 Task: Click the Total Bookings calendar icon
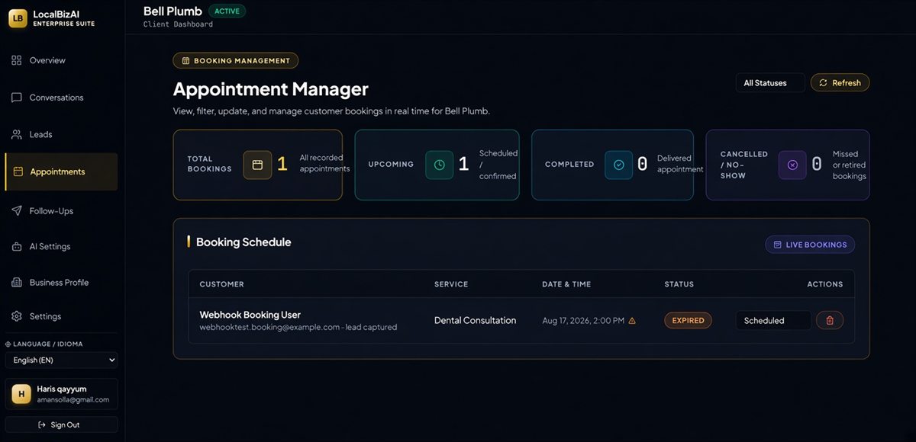(257, 165)
